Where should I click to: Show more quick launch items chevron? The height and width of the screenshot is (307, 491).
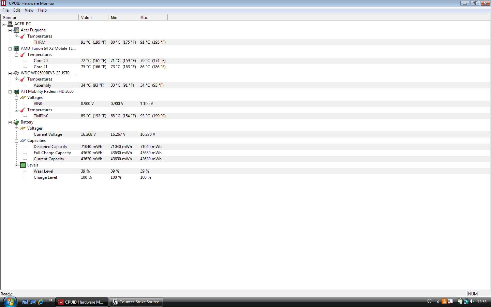tap(50, 300)
